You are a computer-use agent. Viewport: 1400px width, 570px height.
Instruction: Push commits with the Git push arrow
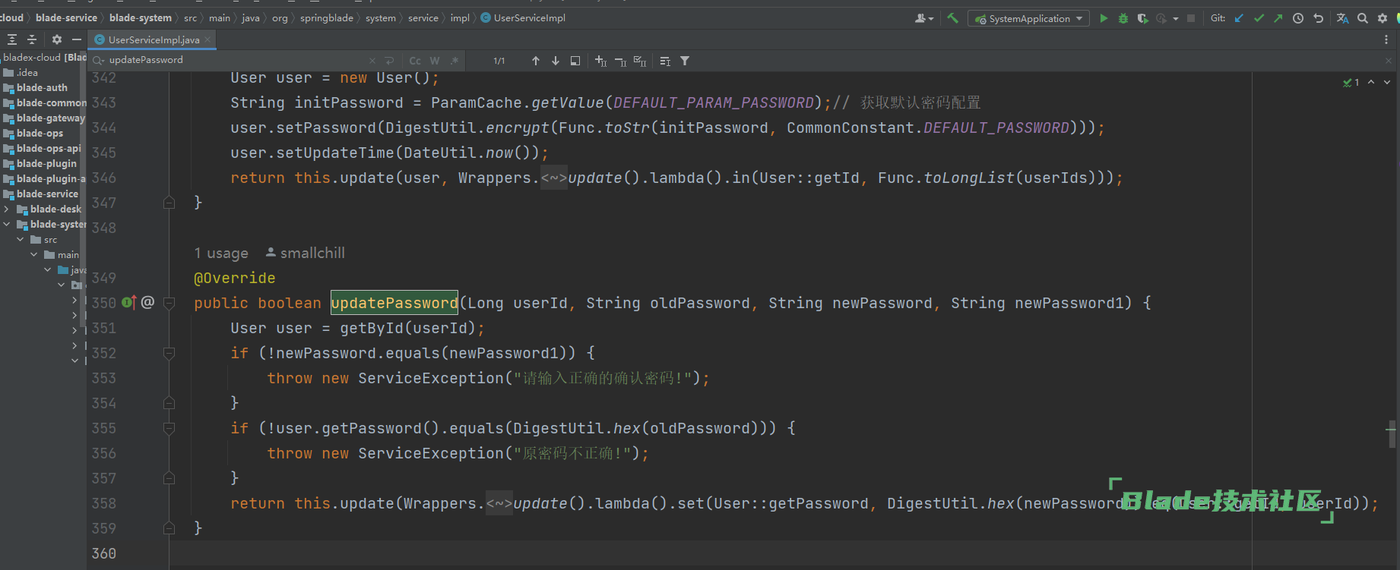[x=1278, y=18]
